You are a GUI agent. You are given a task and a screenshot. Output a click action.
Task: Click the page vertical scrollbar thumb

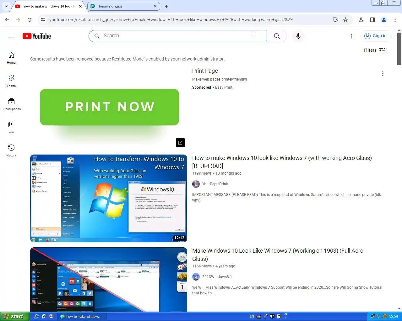399,49
